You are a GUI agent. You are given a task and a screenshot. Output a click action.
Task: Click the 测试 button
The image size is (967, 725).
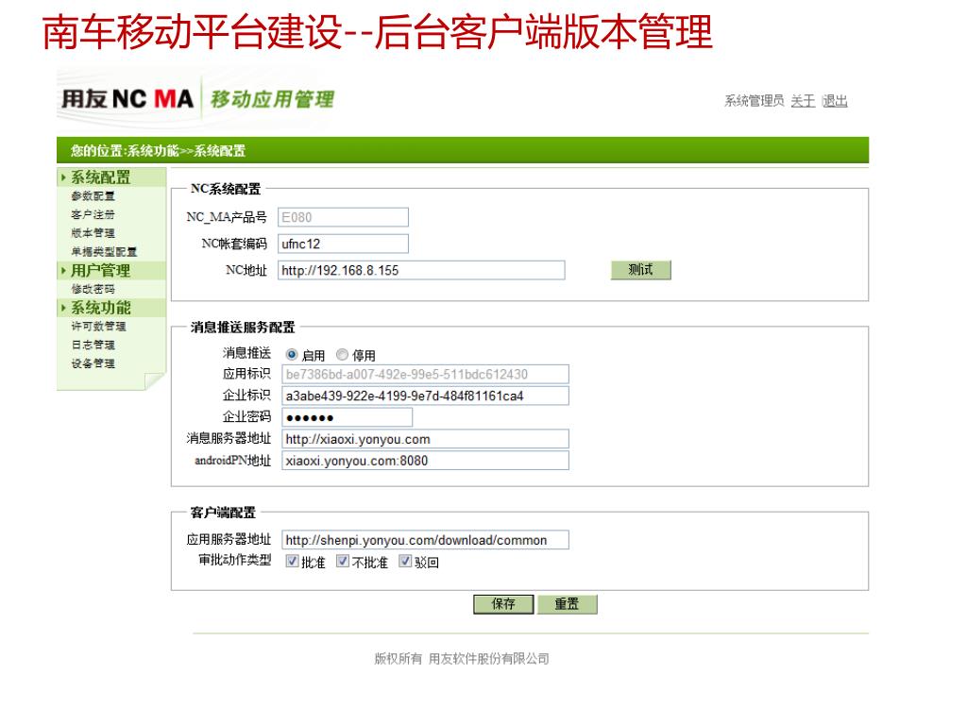[x=641, y=270]
